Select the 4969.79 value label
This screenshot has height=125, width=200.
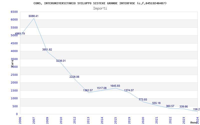click(x=20, y=34)
